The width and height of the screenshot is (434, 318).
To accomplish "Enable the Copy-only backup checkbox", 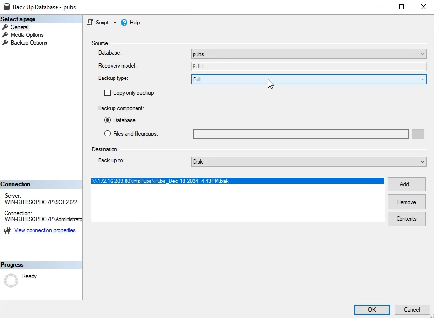I will click(x=107, y=93).
